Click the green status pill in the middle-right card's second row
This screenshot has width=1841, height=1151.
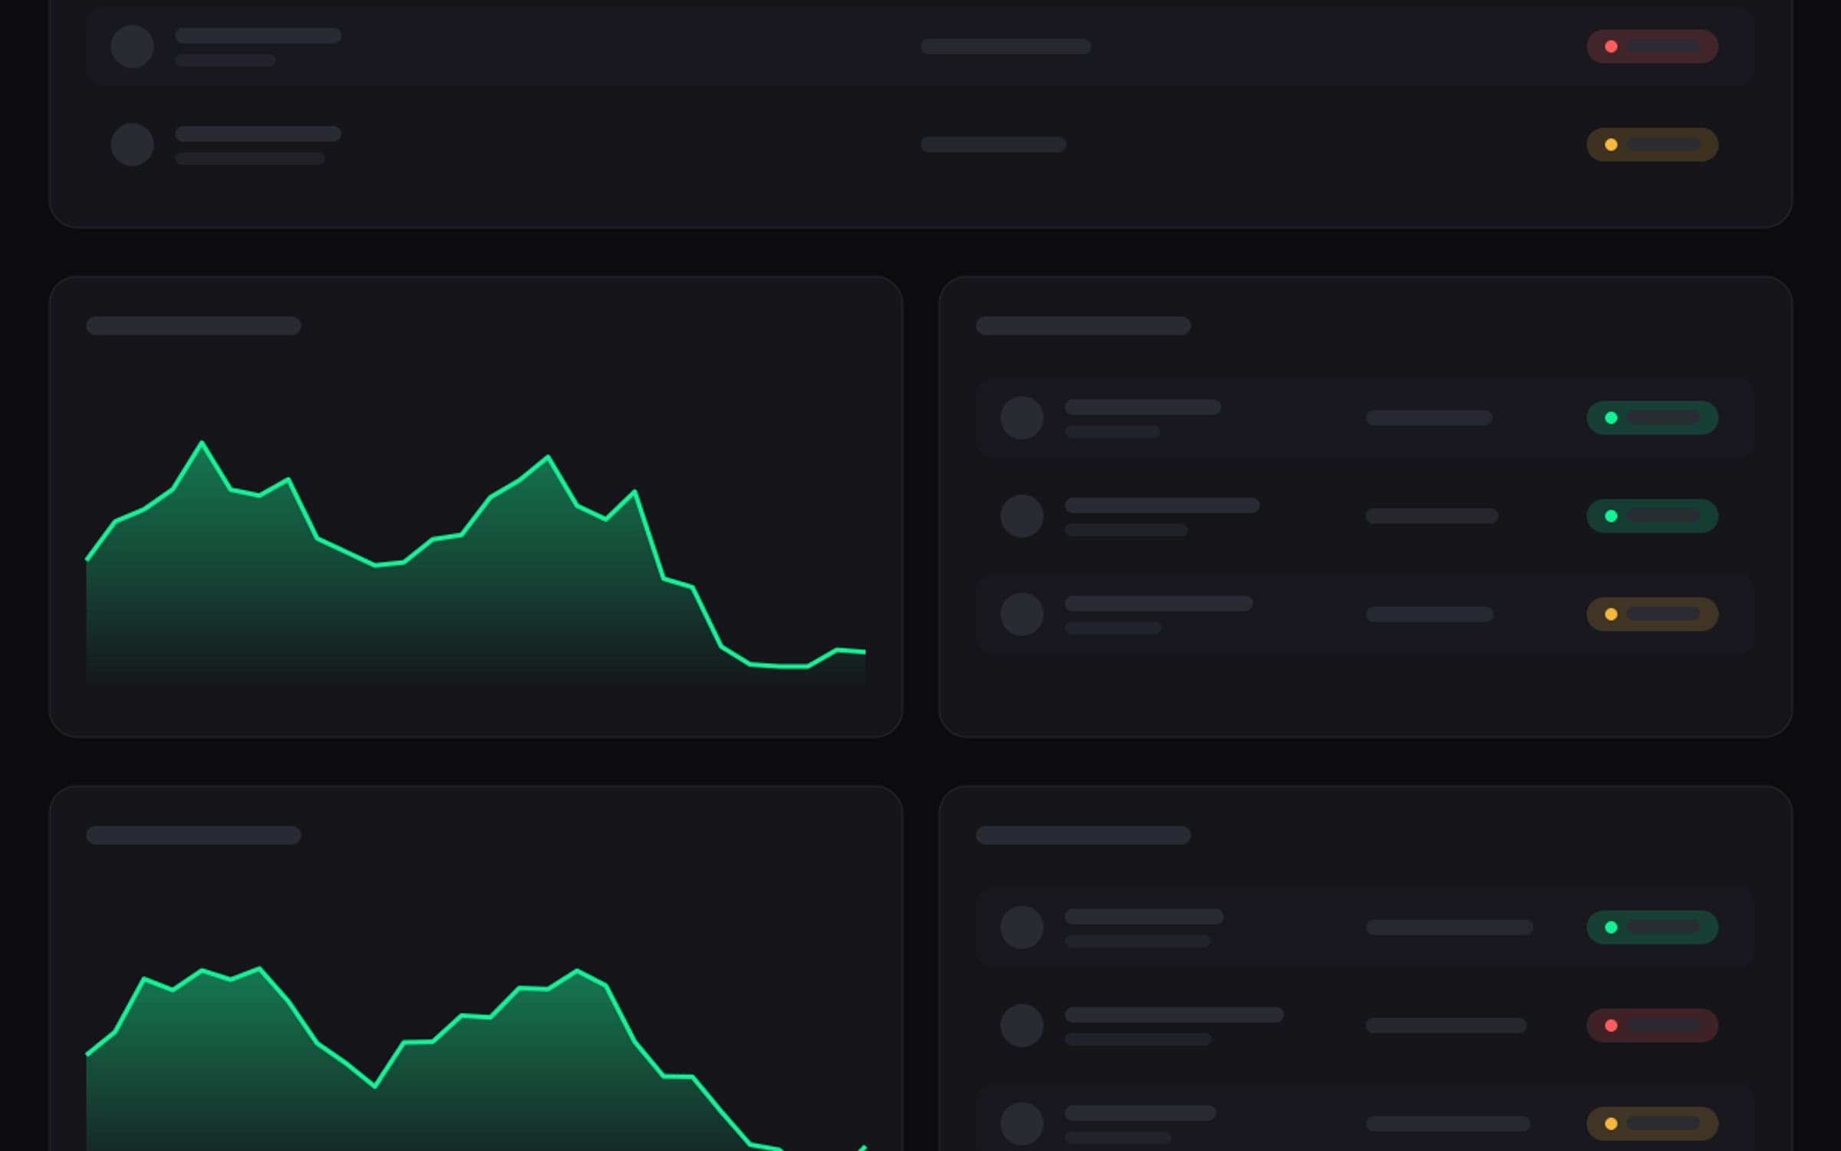pyautogui.click(x=1652, y=516)
